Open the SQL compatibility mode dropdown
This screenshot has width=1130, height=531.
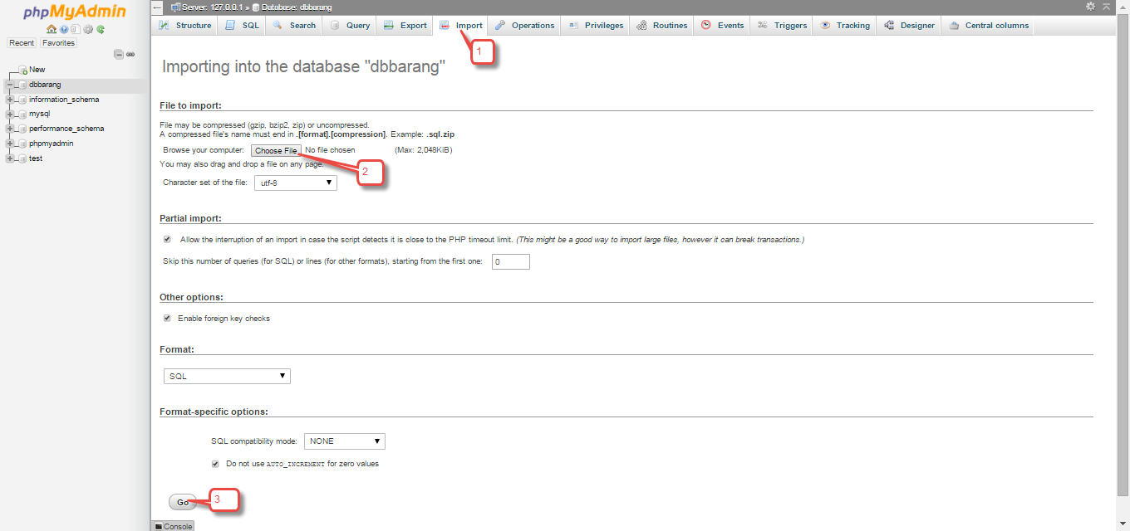344,441
